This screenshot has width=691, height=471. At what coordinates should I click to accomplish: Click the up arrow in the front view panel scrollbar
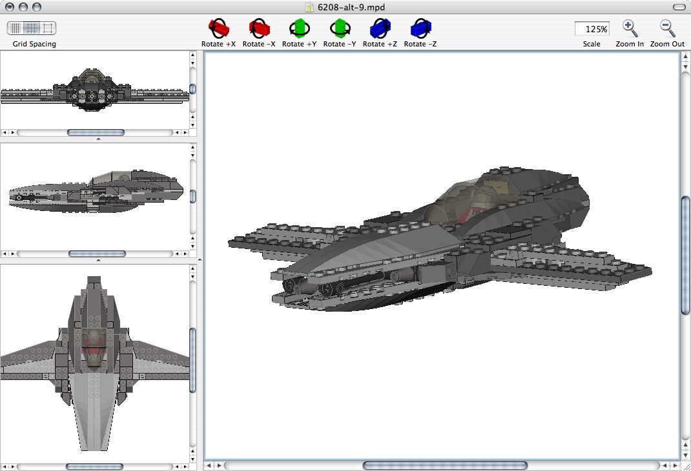(192, 56)
